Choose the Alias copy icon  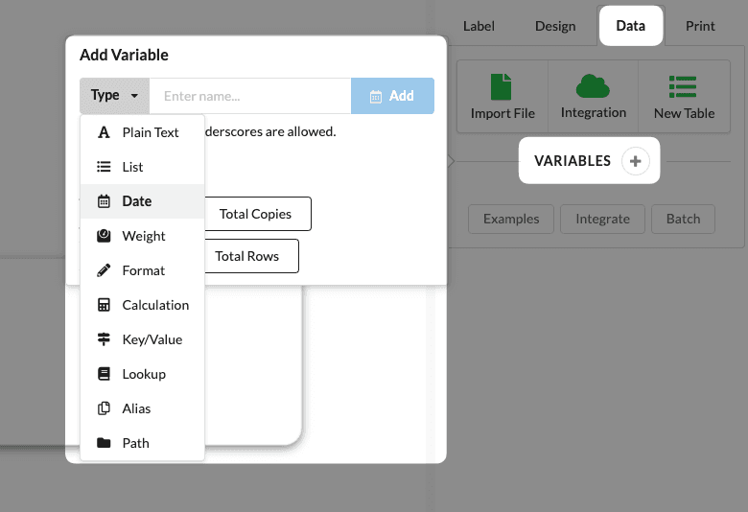[104, 408]
